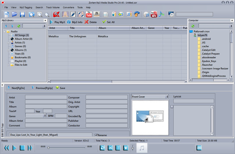Collapse the Audio tree root node
Image resolution: width=235 pixels, height=154 pixels.
(x=4, y=32)
